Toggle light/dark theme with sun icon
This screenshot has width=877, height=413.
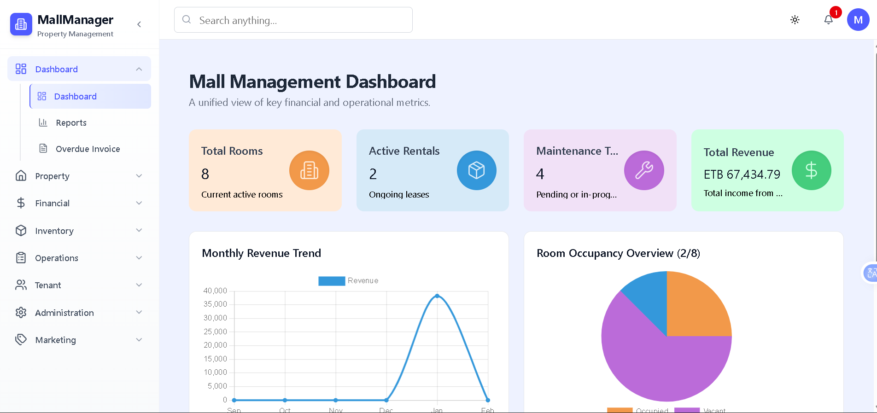pyautogui.click(x=795, y=20)
